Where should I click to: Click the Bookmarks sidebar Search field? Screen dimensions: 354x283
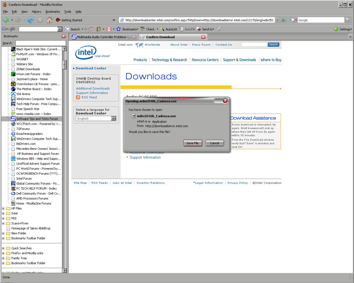pos(41,43)
